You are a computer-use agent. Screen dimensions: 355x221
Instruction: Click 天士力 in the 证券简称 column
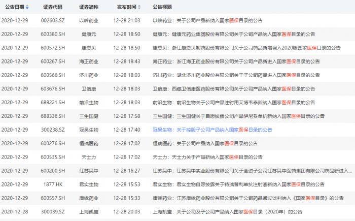89,157
